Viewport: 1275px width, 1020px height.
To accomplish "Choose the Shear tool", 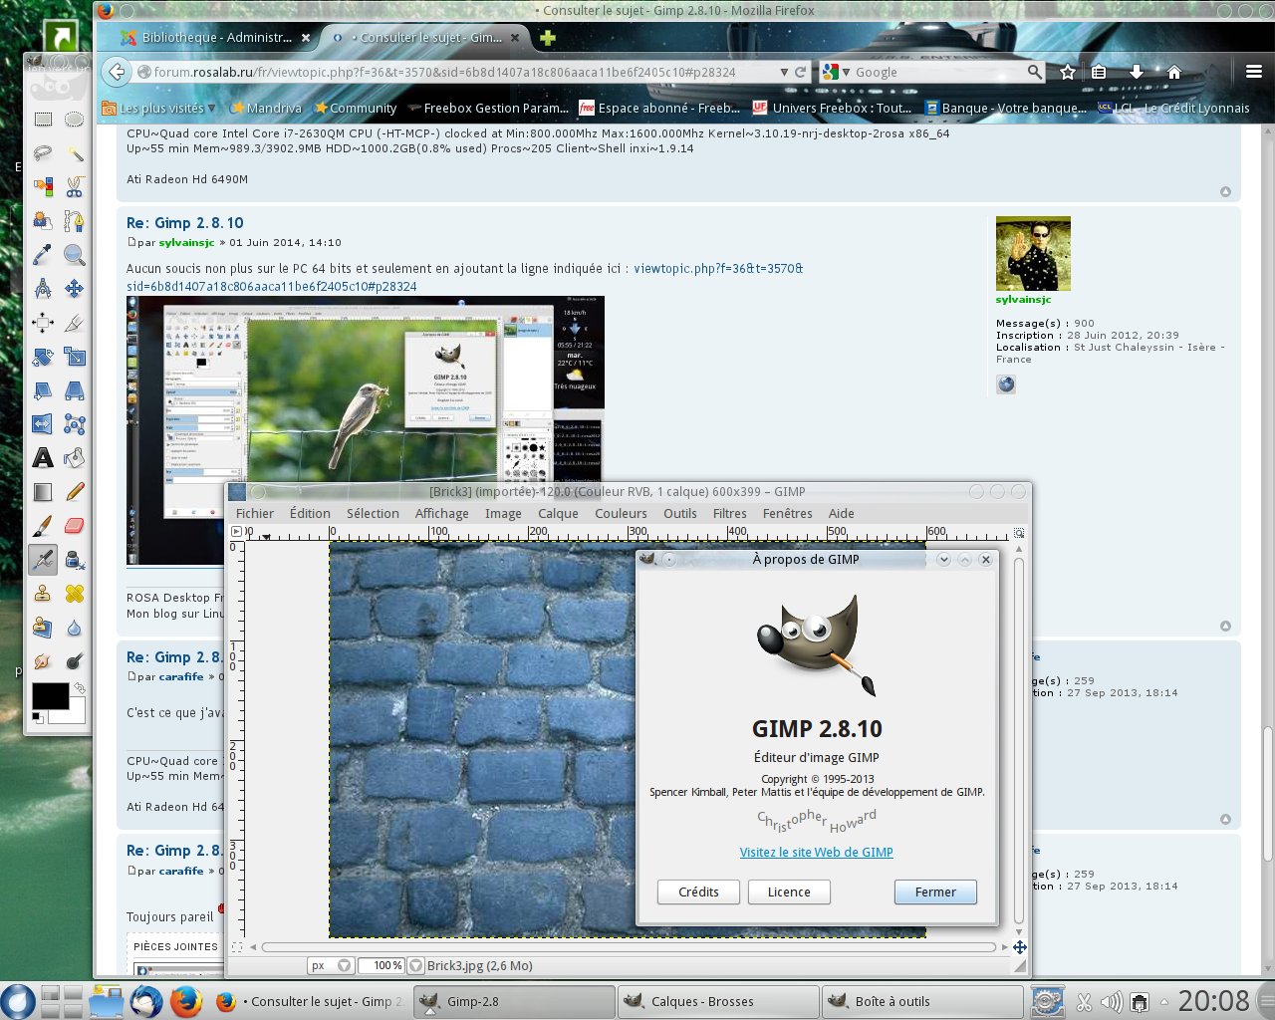I will coord(43,390).
